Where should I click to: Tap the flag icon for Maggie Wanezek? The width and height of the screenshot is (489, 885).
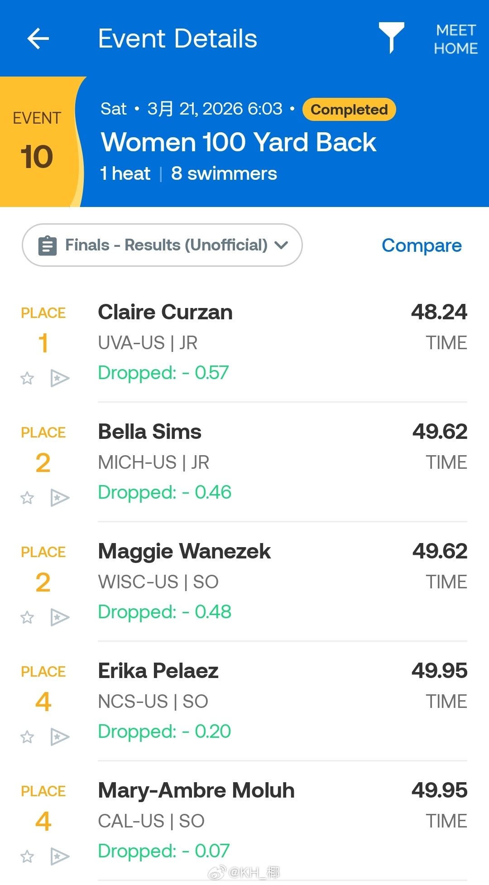(60, 617)
